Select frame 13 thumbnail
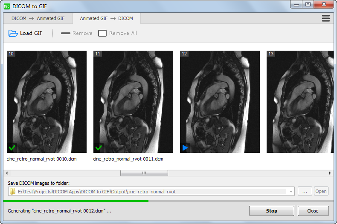 click(x=299, y=102)
